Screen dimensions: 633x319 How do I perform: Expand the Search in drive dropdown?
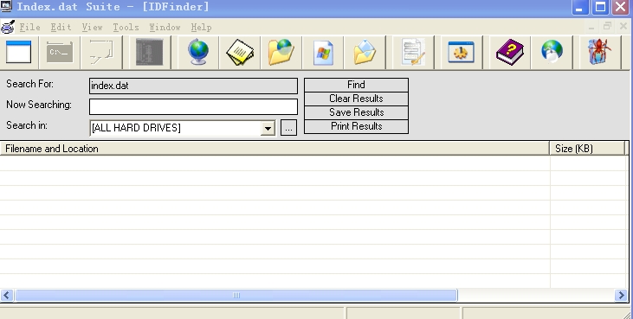pyautogui.click(x=268, y=128)
